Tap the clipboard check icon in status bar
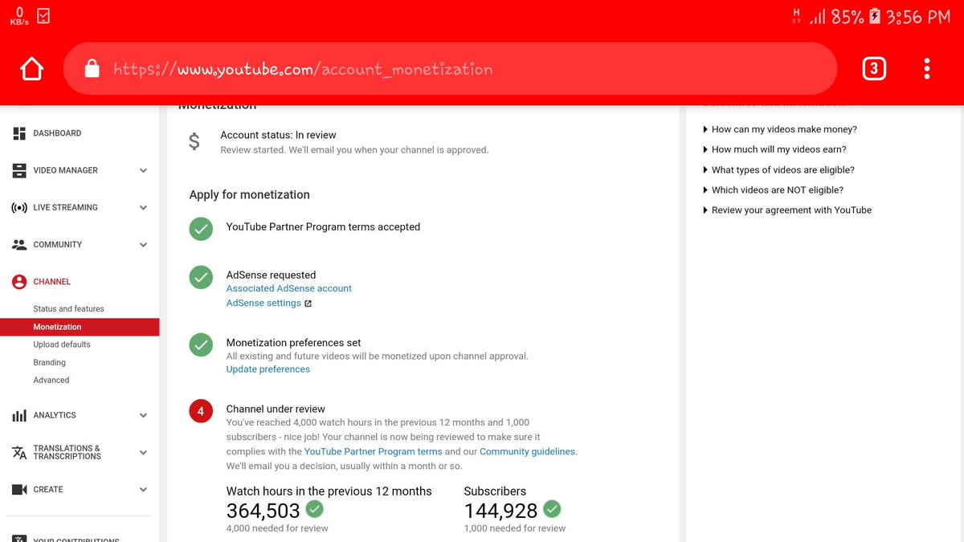 pos(43,15)
